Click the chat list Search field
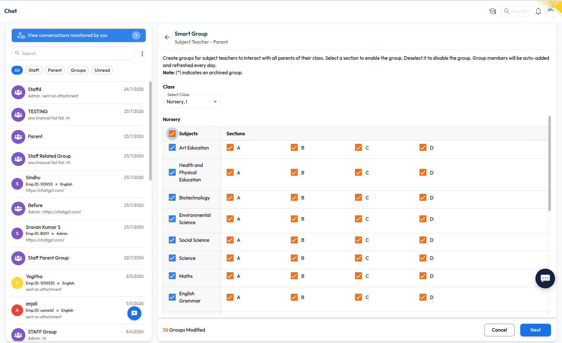 coord(73,53)
